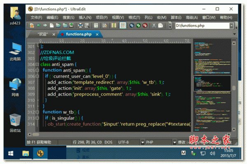Click the back arrow navigation icon
Viewport: 247px width, 164px height.
coord(38,26)
